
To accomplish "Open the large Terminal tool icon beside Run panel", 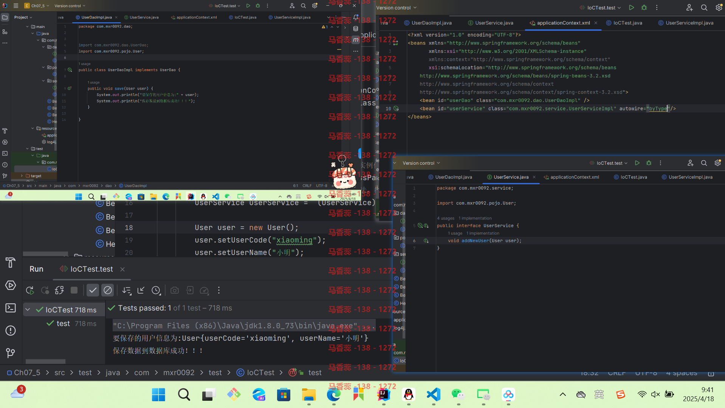I will click(x=11, y=308).
